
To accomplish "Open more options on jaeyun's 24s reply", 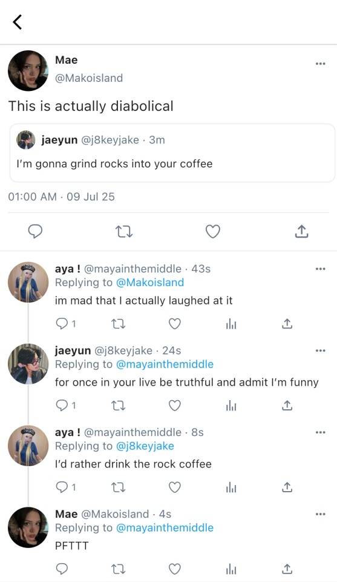I will [x=320, y=350].
